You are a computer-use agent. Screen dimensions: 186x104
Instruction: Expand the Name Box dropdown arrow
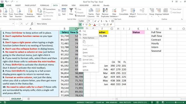13,24
